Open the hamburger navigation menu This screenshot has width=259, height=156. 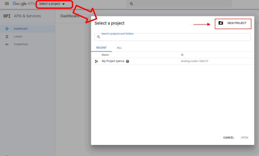(x=7, y=4)
